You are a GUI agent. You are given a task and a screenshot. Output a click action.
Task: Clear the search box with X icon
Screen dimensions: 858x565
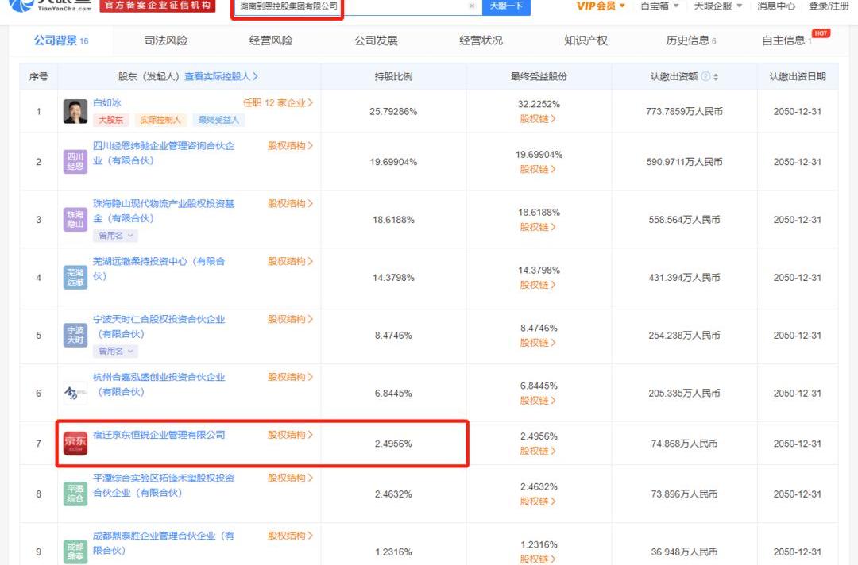(472, 6)
